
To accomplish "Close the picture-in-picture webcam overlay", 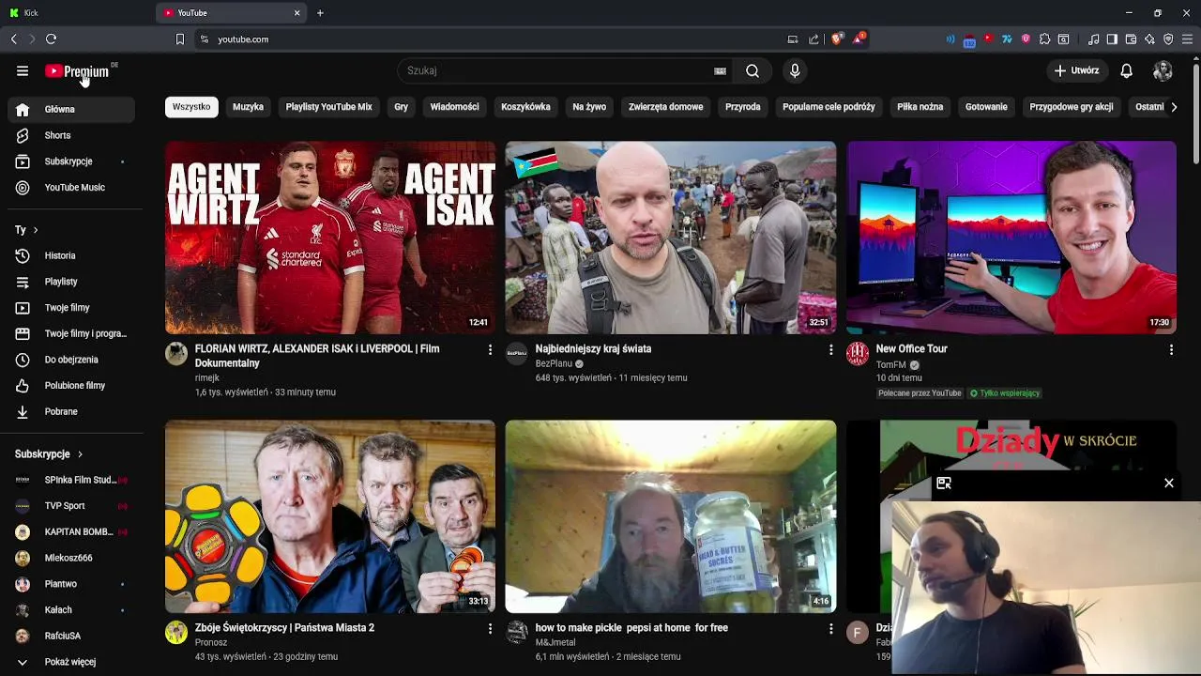I will pyautogui.click(x=1169, y=483).
